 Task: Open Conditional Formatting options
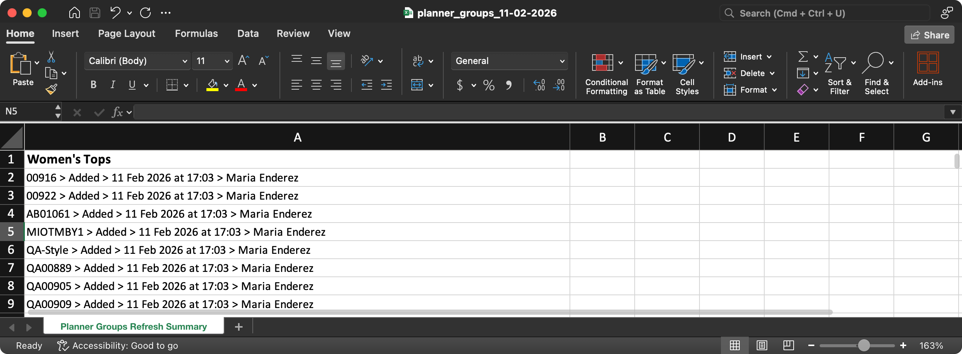(x=606, y=73)
